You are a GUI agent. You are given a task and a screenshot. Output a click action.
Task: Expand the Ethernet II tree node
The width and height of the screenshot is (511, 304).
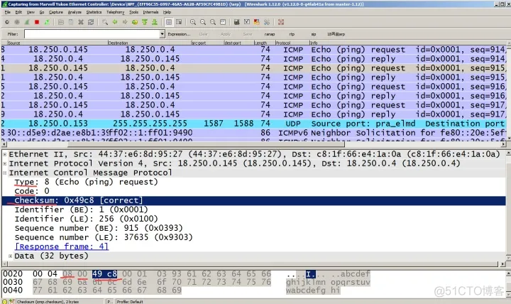[4, 154]
